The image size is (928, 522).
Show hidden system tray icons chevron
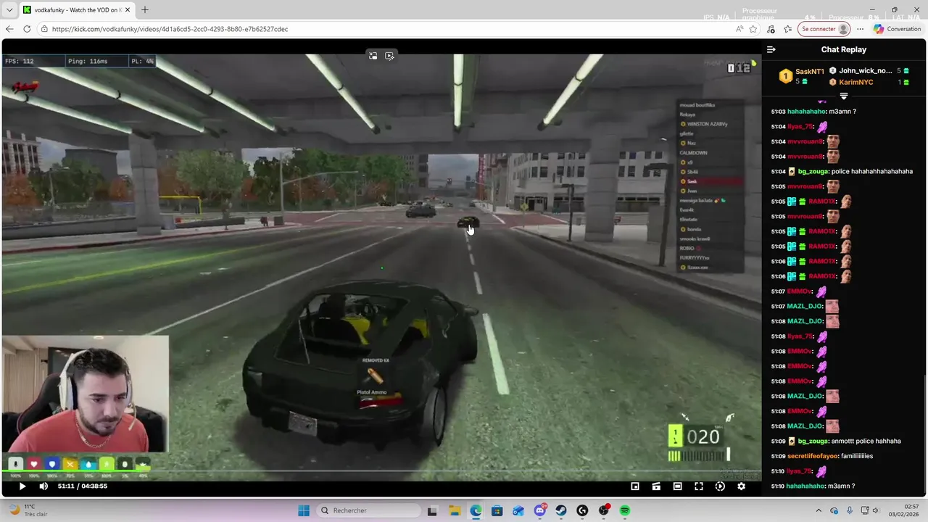coord(819,510)
